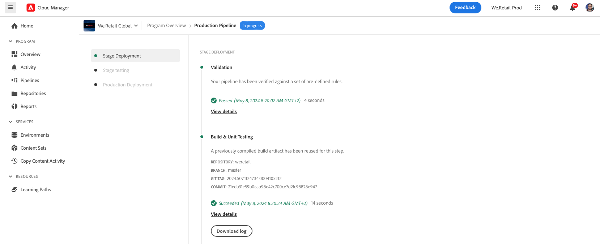Image resolution: width=600 pixels, height=244 pixels.
Task: Open Repositories page
Action: point(33,93)
